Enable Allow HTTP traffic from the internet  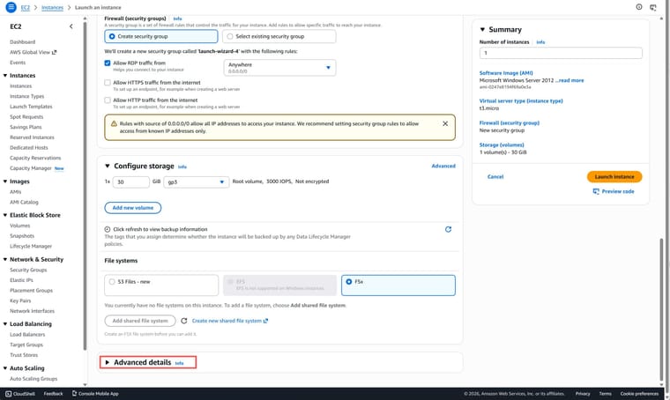tap(108, 100)
